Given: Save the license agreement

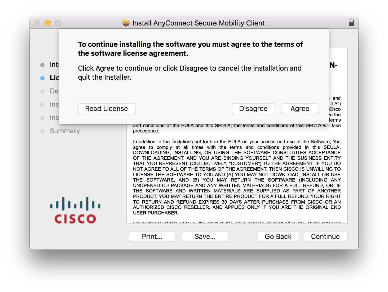Looking at the screenshot, I should pos(205,237).
